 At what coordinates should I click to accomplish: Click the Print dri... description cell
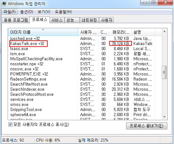pos(142,115)
